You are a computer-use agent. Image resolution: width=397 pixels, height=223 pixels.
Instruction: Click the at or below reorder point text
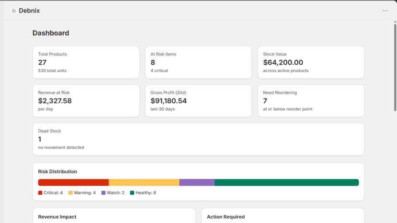[x=287, y=109]
